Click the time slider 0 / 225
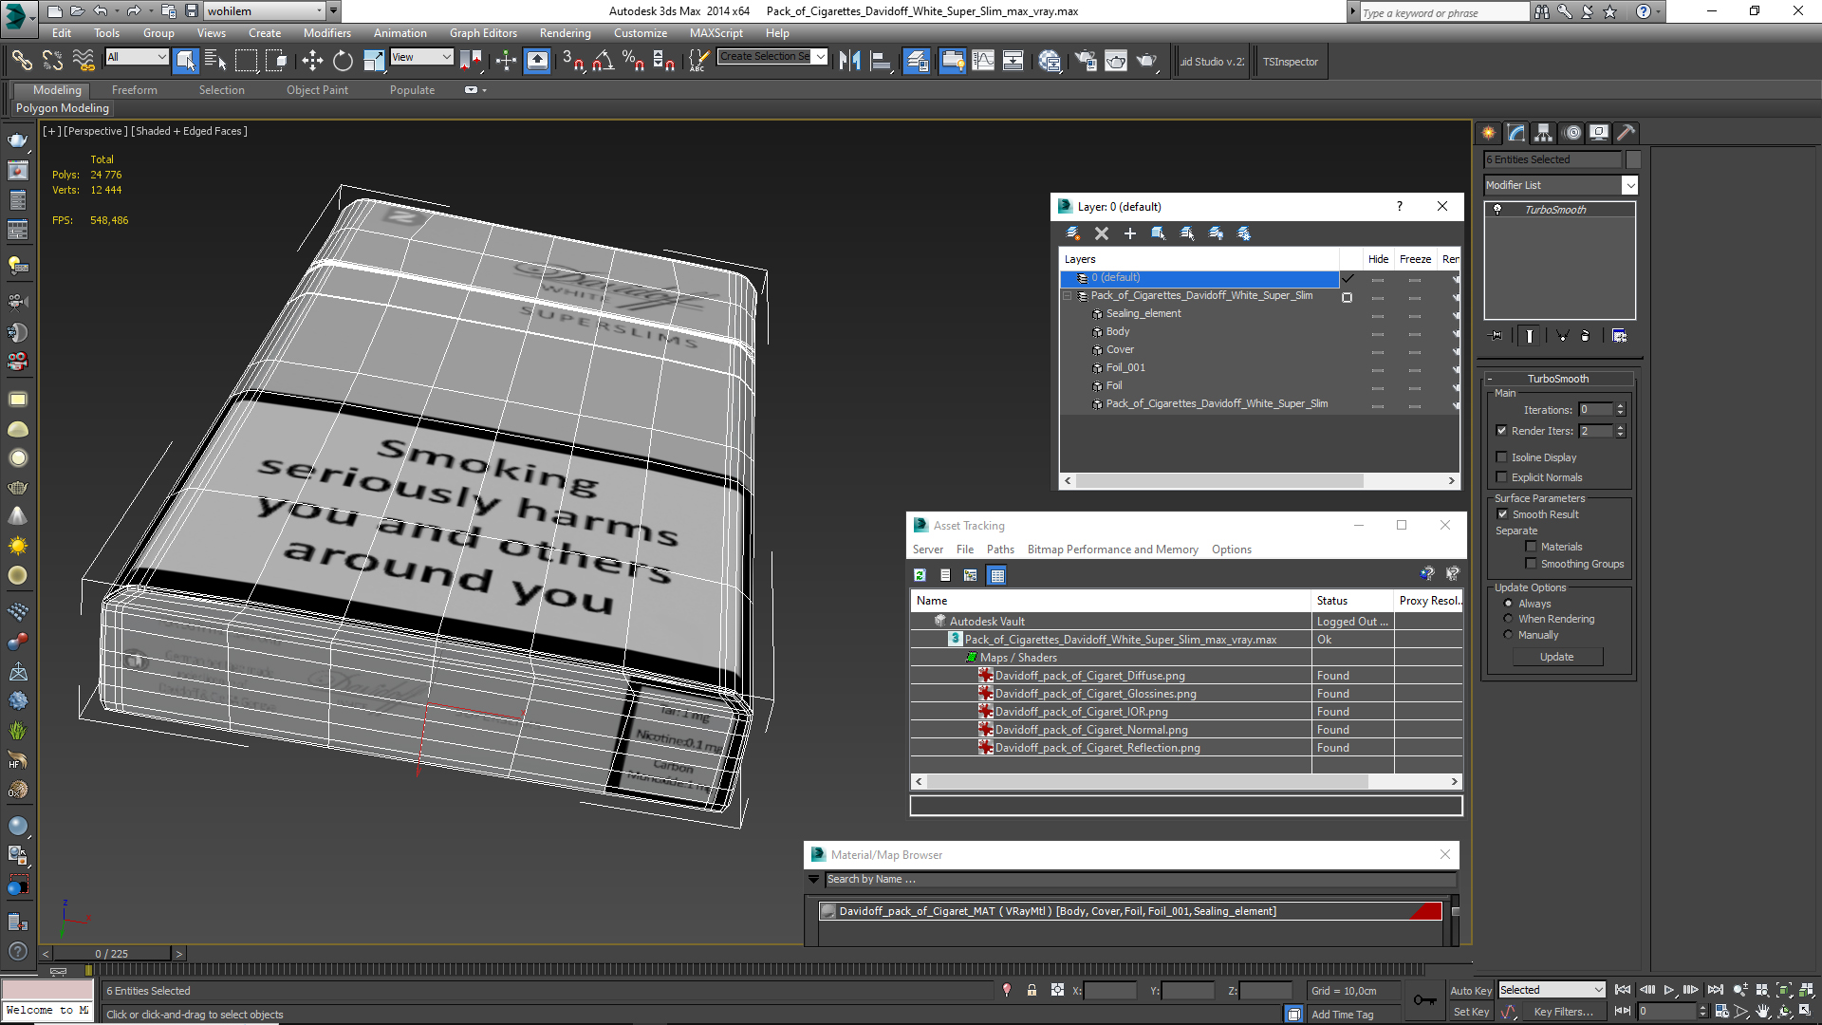The height and width of the screenshot is (1025, 1822). 111,954
